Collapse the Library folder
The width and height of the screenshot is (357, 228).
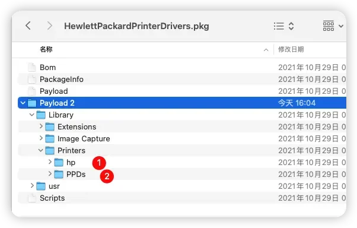31,115
